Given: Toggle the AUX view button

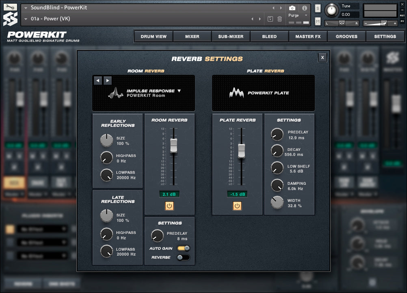Looking at the screenshot, I should [x=402, y=15].
